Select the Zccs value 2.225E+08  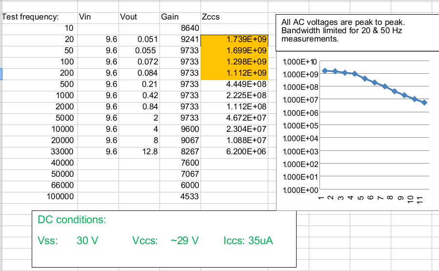pyautogui.click(x=234, y=96)
